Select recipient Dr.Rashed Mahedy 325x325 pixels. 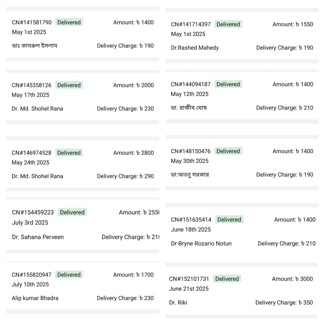coord(195,48)
